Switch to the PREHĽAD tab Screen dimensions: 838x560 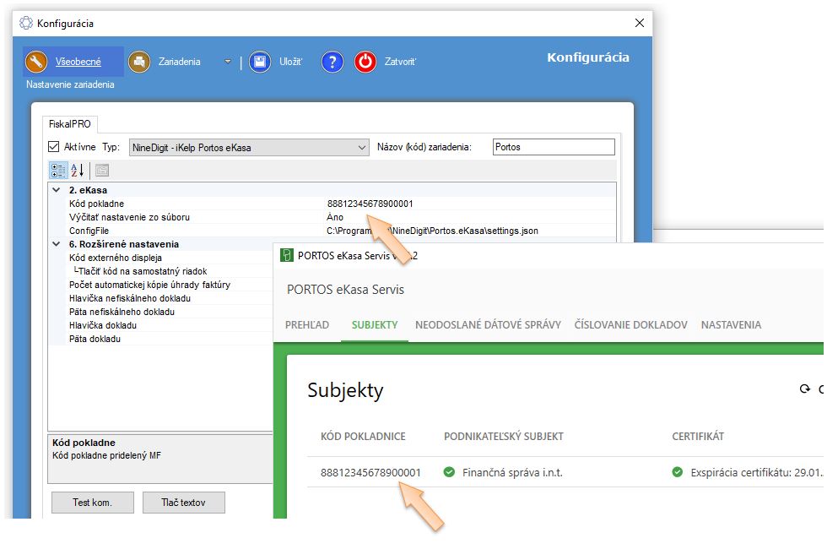click(307, 325)
